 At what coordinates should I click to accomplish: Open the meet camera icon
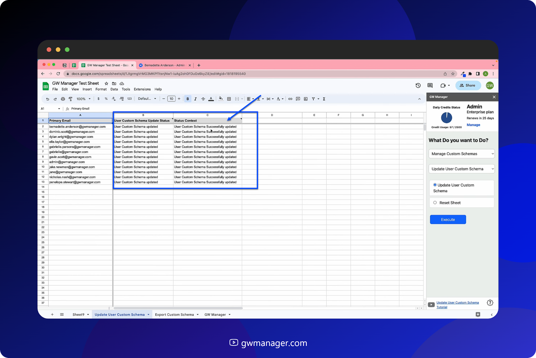coord(445,85)
